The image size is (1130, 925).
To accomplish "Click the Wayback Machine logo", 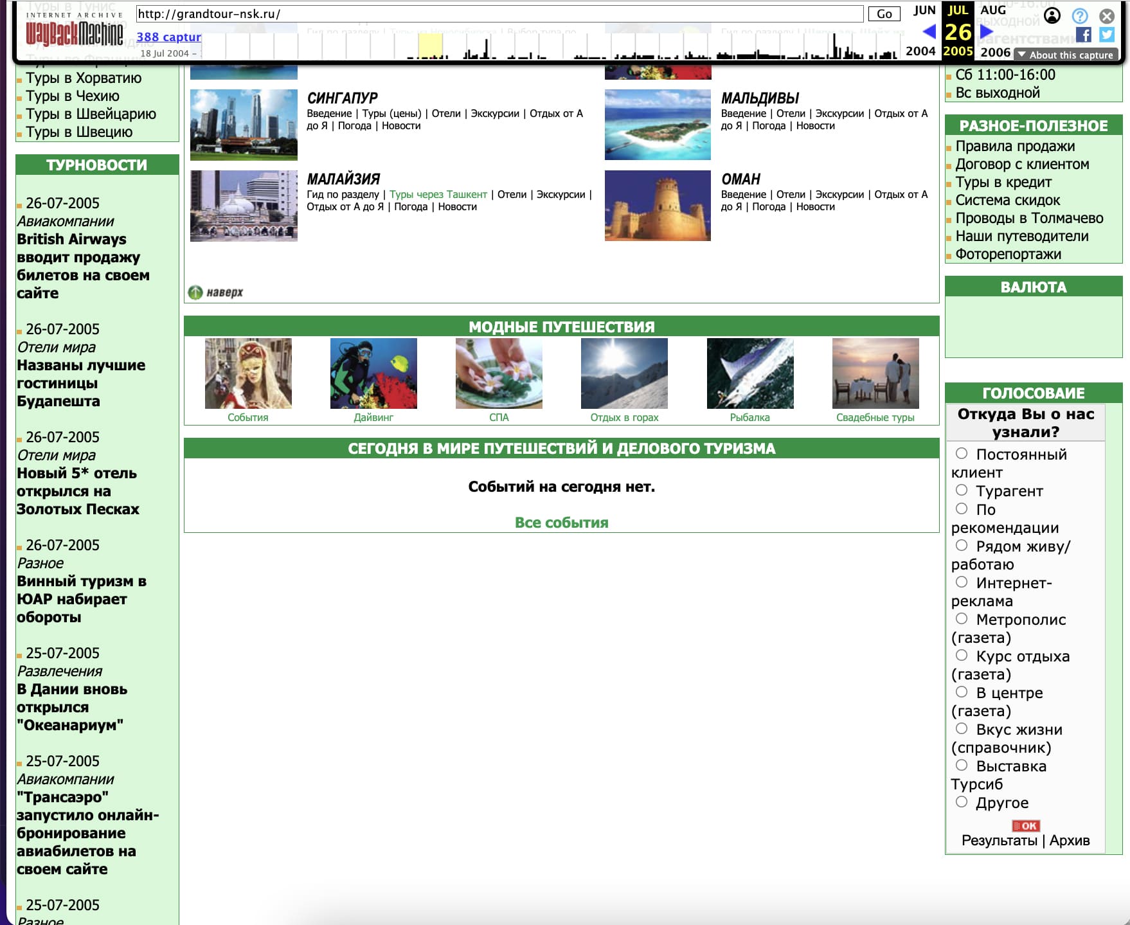I will 74,33.
